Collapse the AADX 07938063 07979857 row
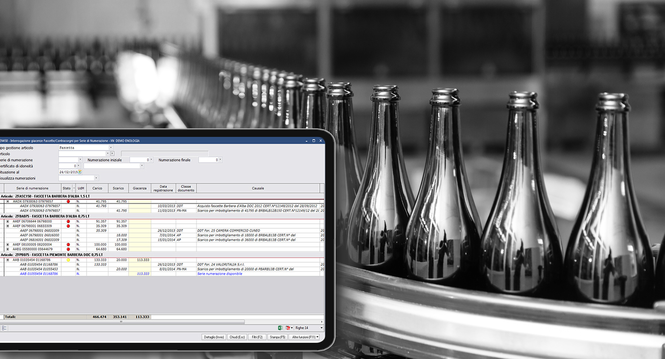 click(8, 201)
